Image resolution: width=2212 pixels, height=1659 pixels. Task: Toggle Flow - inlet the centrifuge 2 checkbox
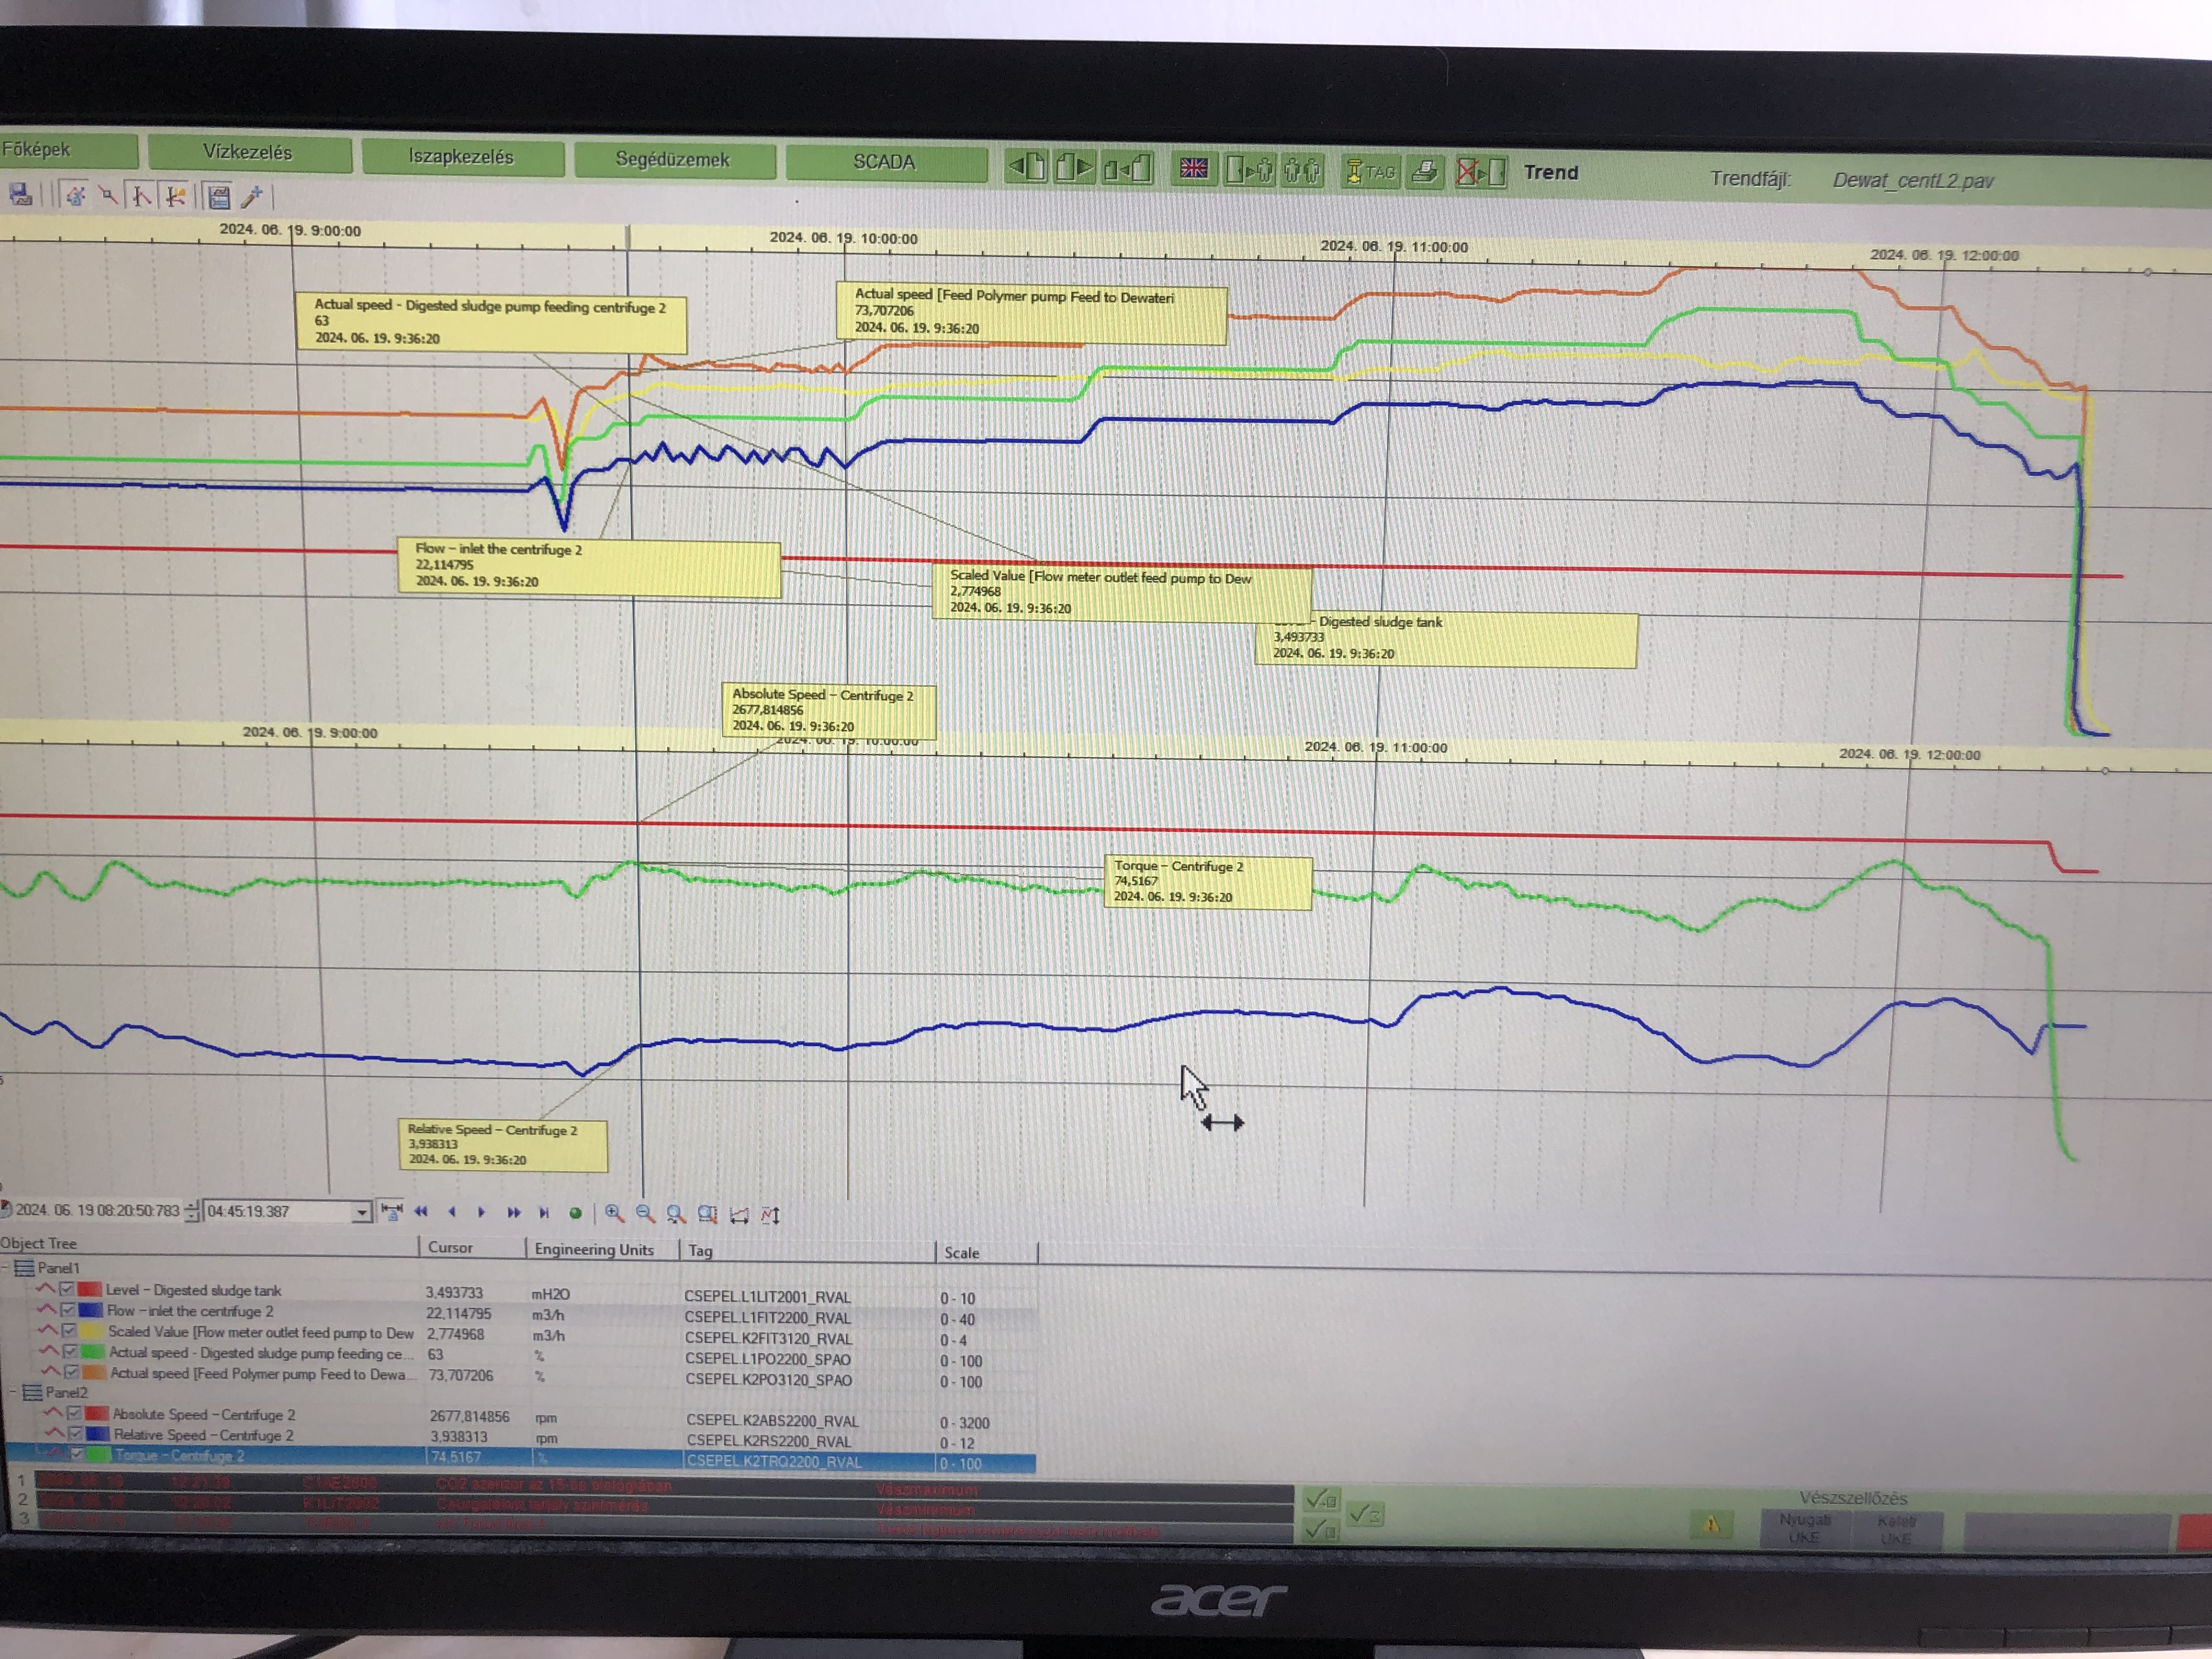click(67, 1310)
